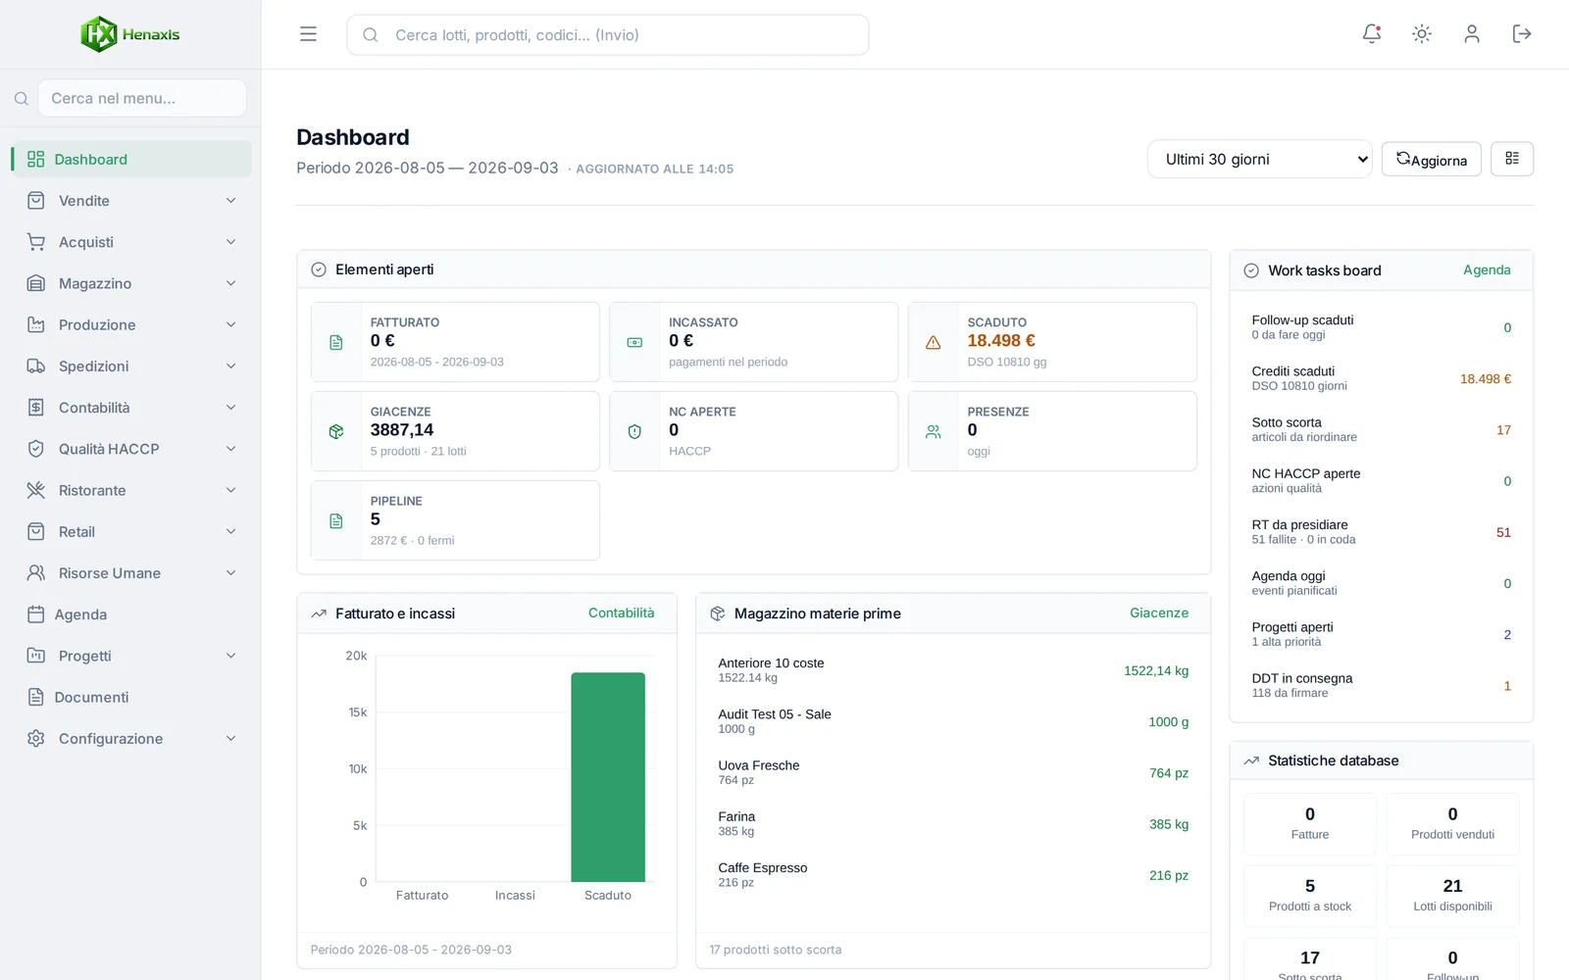This screenshot has height=980, width=1569.
Task: Expand the Contabilità menu chevron
Action: 231,408
